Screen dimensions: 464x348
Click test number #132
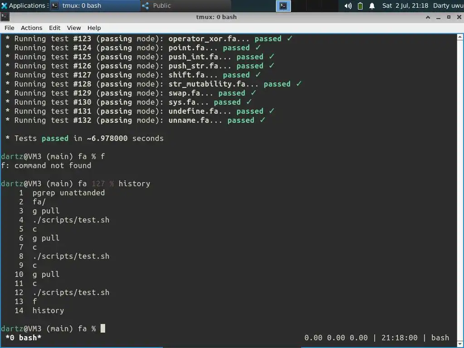click(x=82, y=120)
